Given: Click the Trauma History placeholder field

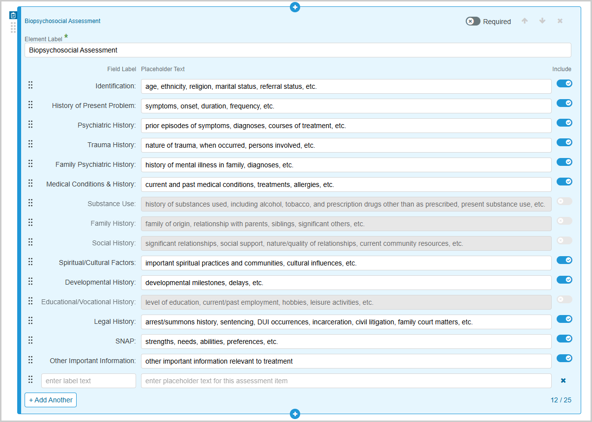Looking at the screenshot, I should coord(346,145).
